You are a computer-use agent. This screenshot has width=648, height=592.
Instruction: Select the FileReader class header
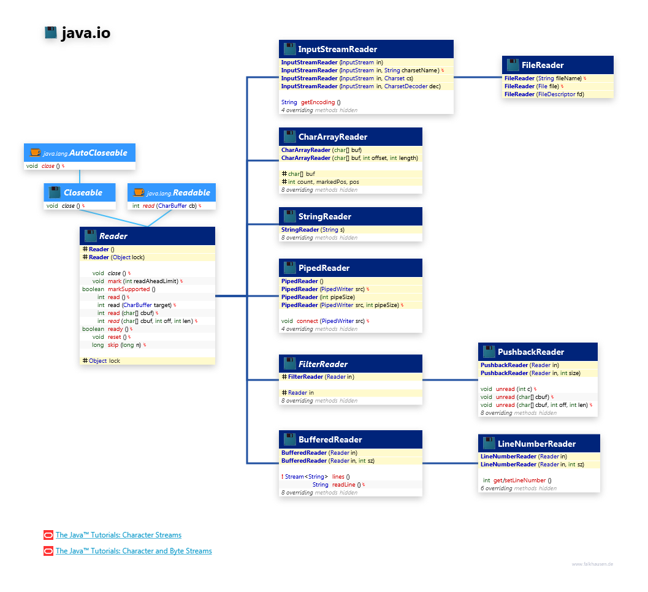tap(557, 65)
